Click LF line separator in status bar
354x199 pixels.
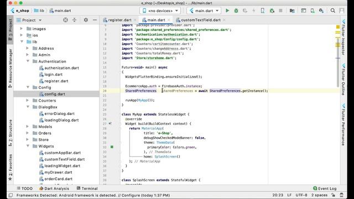coord(289,195)
